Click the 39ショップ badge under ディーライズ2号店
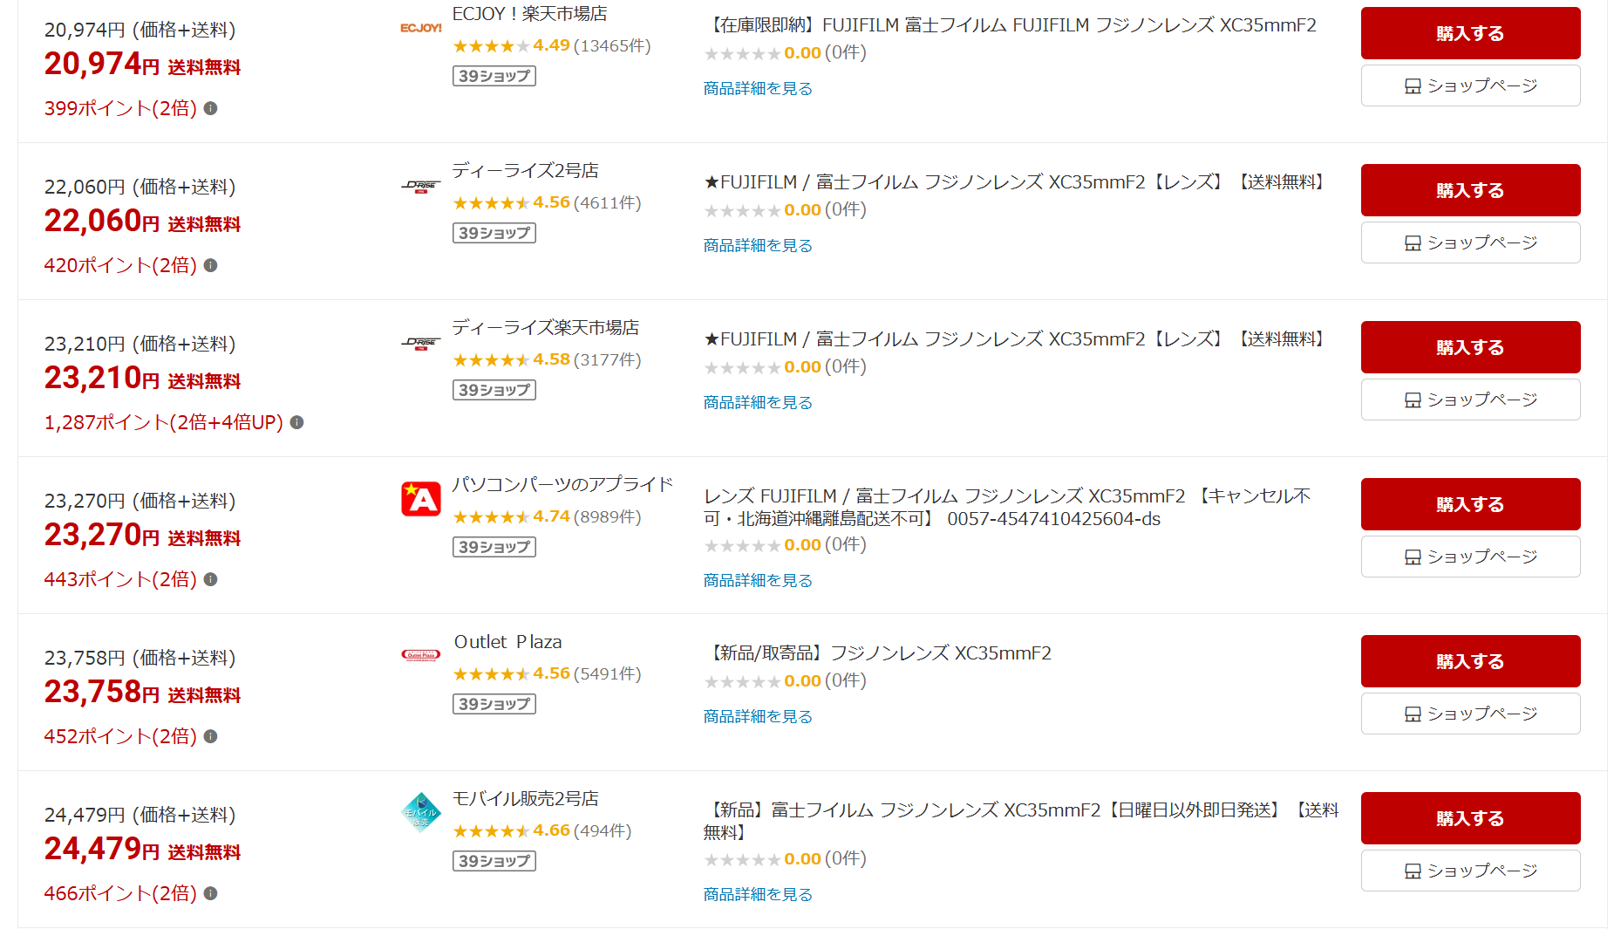The image size is (1614, 929). tap(494, 233)
